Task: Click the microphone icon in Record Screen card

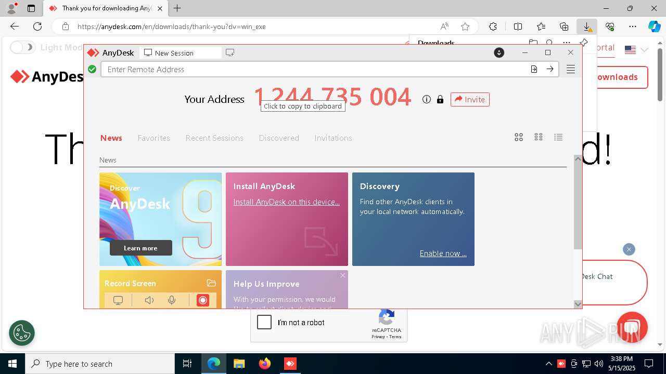Action: (x=172, y=300)
